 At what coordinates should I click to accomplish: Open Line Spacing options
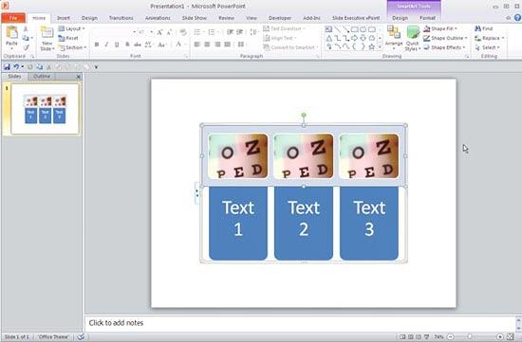click(x=253, y=32)
